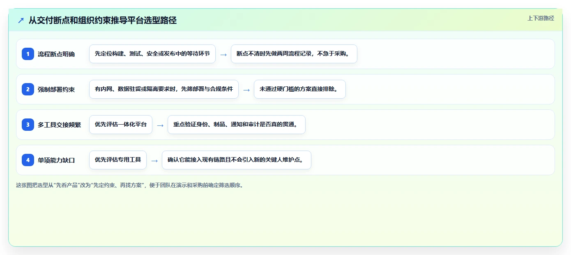Viewport: 571px width, 255px height.
Task: Click the 优先评估一体化平台 box
Action: [x=121, y=125]
